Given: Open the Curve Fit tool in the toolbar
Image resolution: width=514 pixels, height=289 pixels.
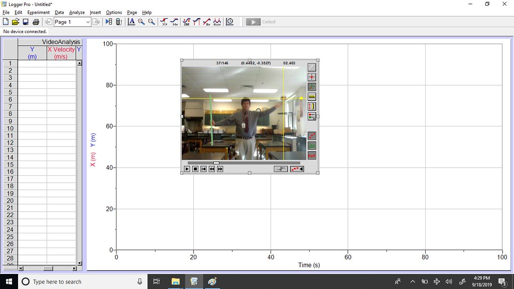Looking at the screenshot, I should click(x=217, y=22).
